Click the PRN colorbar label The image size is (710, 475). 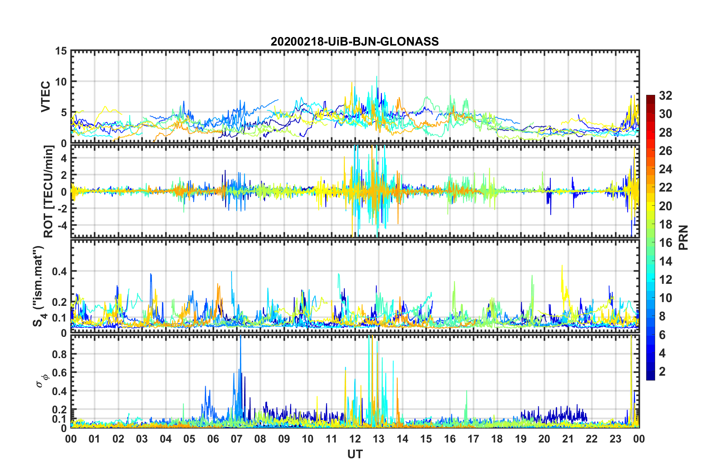click(683, 237)
